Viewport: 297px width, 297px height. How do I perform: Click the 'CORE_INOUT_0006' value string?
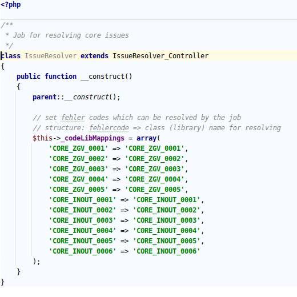pyautogui.click(x=166, y=251)
